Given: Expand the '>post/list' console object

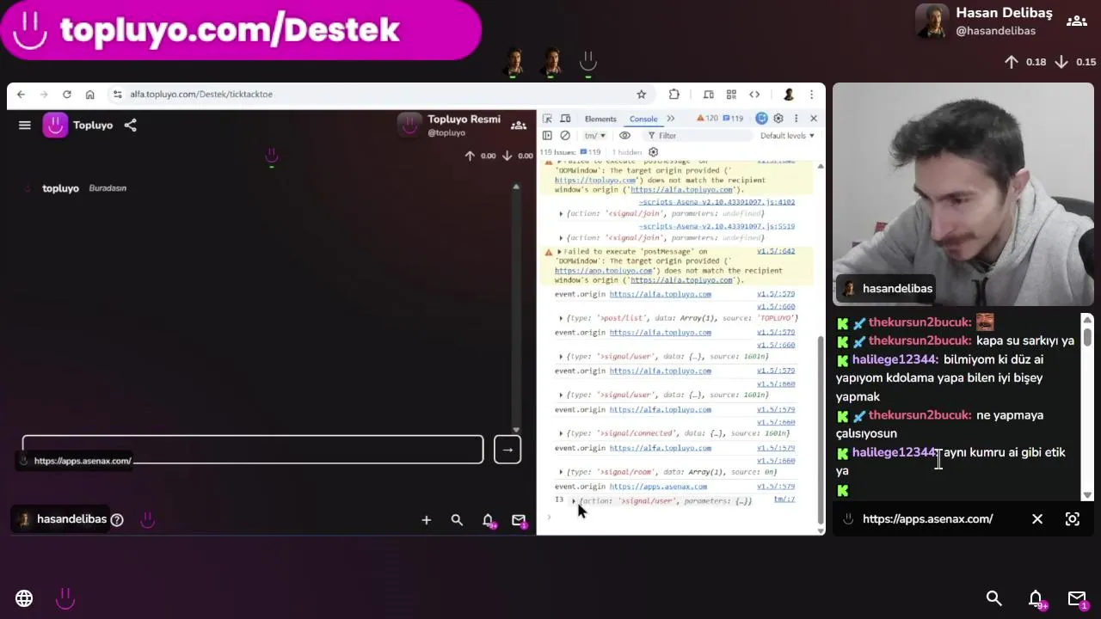Looking at the screenshot, I should [x=562, y=318].
